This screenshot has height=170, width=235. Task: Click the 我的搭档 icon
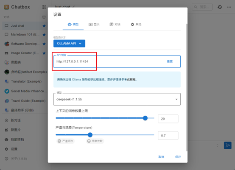(x=6, y=139)
